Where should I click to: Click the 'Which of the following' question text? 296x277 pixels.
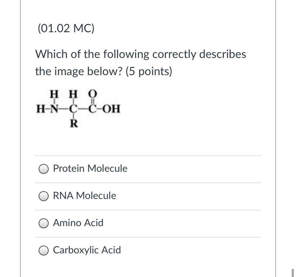pos(92,54)
